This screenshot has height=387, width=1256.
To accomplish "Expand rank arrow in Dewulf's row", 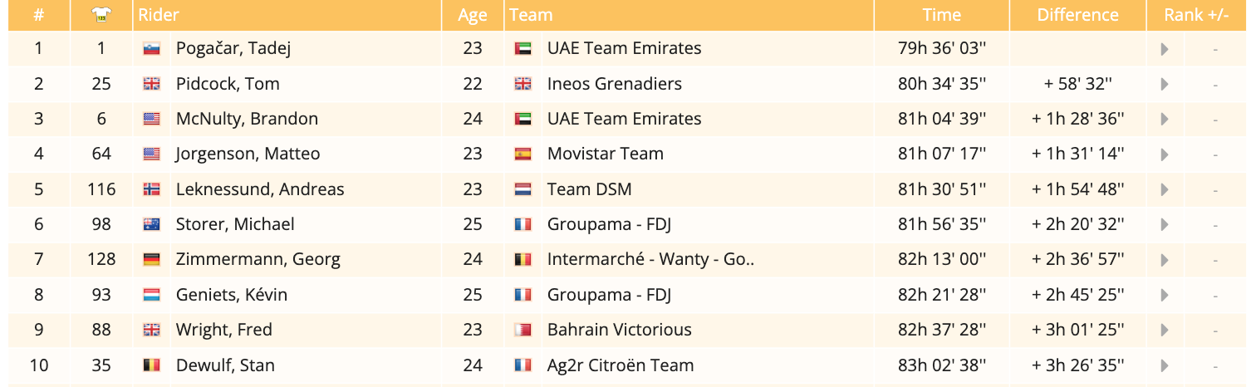I will 1165,365.
